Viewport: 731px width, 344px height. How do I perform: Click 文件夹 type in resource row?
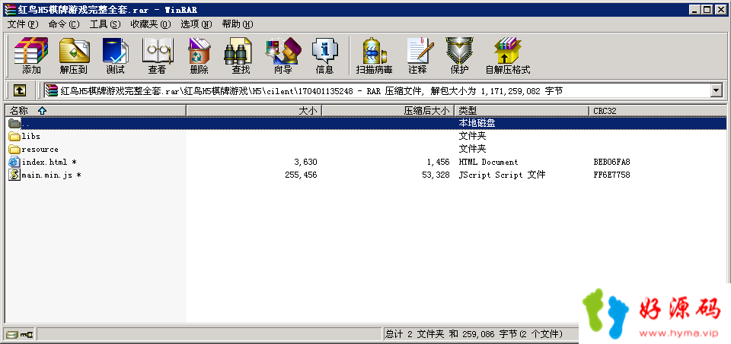(472, 150)
